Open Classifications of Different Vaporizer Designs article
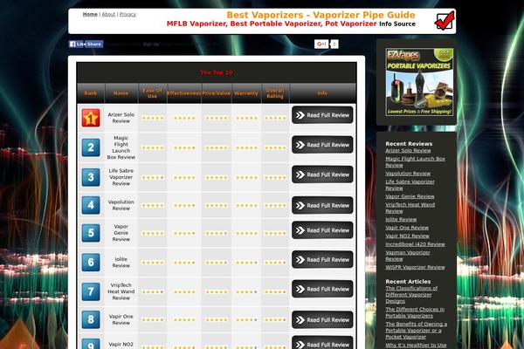Image resolution: width=524 pixels, height=349 pixels. (x=411, y=295)
